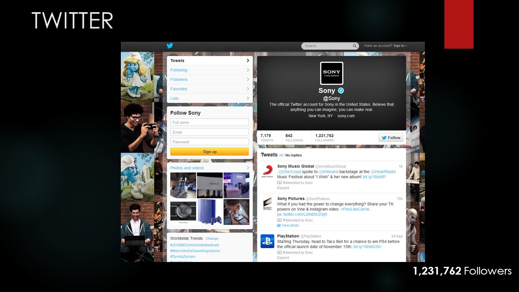This screenshot has width=519, height=292.
Task: Open the Following list in sidebar
Action: (210, 70)
